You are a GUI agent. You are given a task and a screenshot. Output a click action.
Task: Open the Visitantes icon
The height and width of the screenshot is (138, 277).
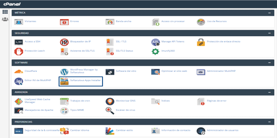19,22
